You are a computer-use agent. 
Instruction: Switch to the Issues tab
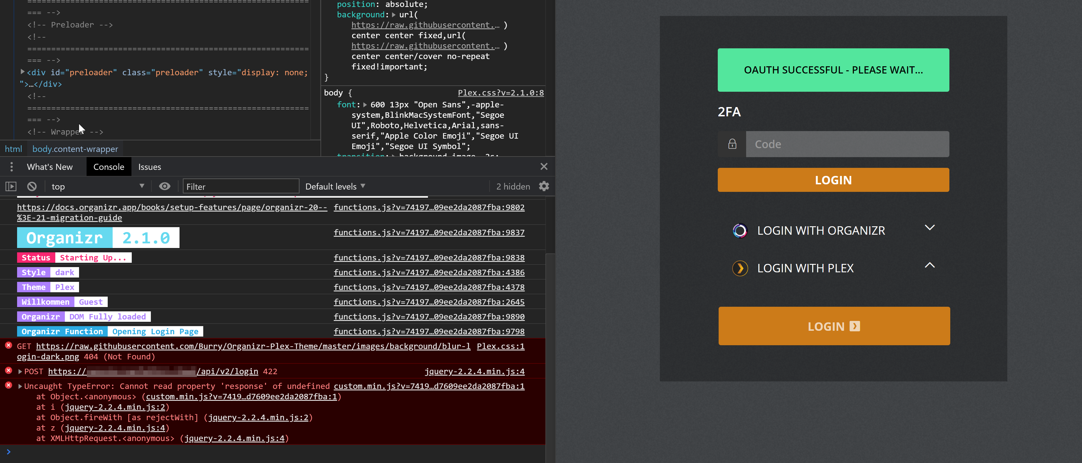[149, 167]
